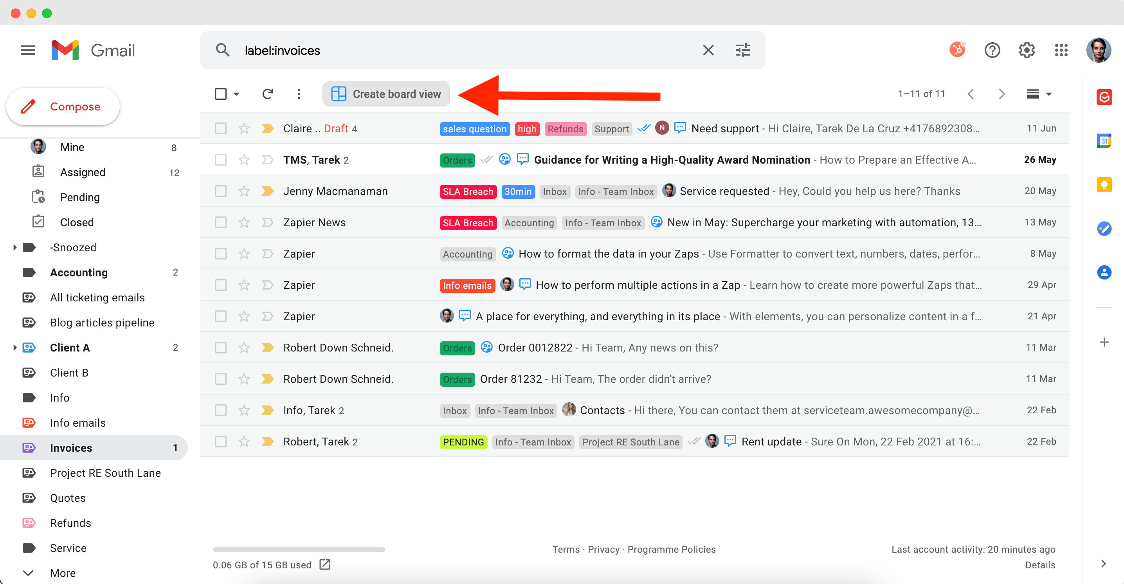Clear the search with the X icon
This screenshot has height=584, width=1124.
pyautogui.click(x=708, y=50)
